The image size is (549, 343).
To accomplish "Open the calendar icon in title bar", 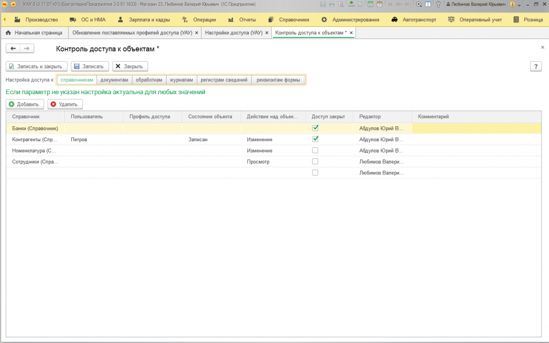I will point(379,4).
